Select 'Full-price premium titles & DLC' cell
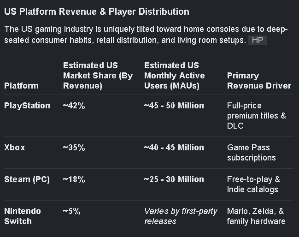Viewport: 299px width, 237px height. pyautogui.click(x=257, y=116)
